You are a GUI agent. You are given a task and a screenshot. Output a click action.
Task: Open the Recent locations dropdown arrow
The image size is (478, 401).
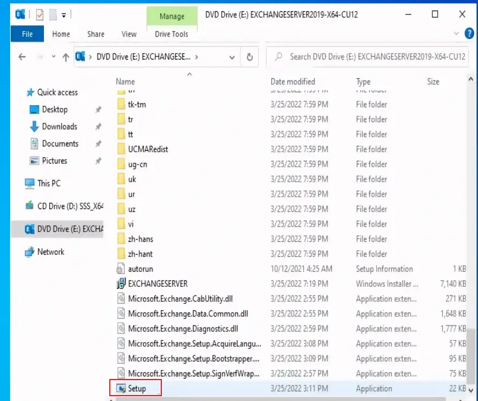pos(53,57)
